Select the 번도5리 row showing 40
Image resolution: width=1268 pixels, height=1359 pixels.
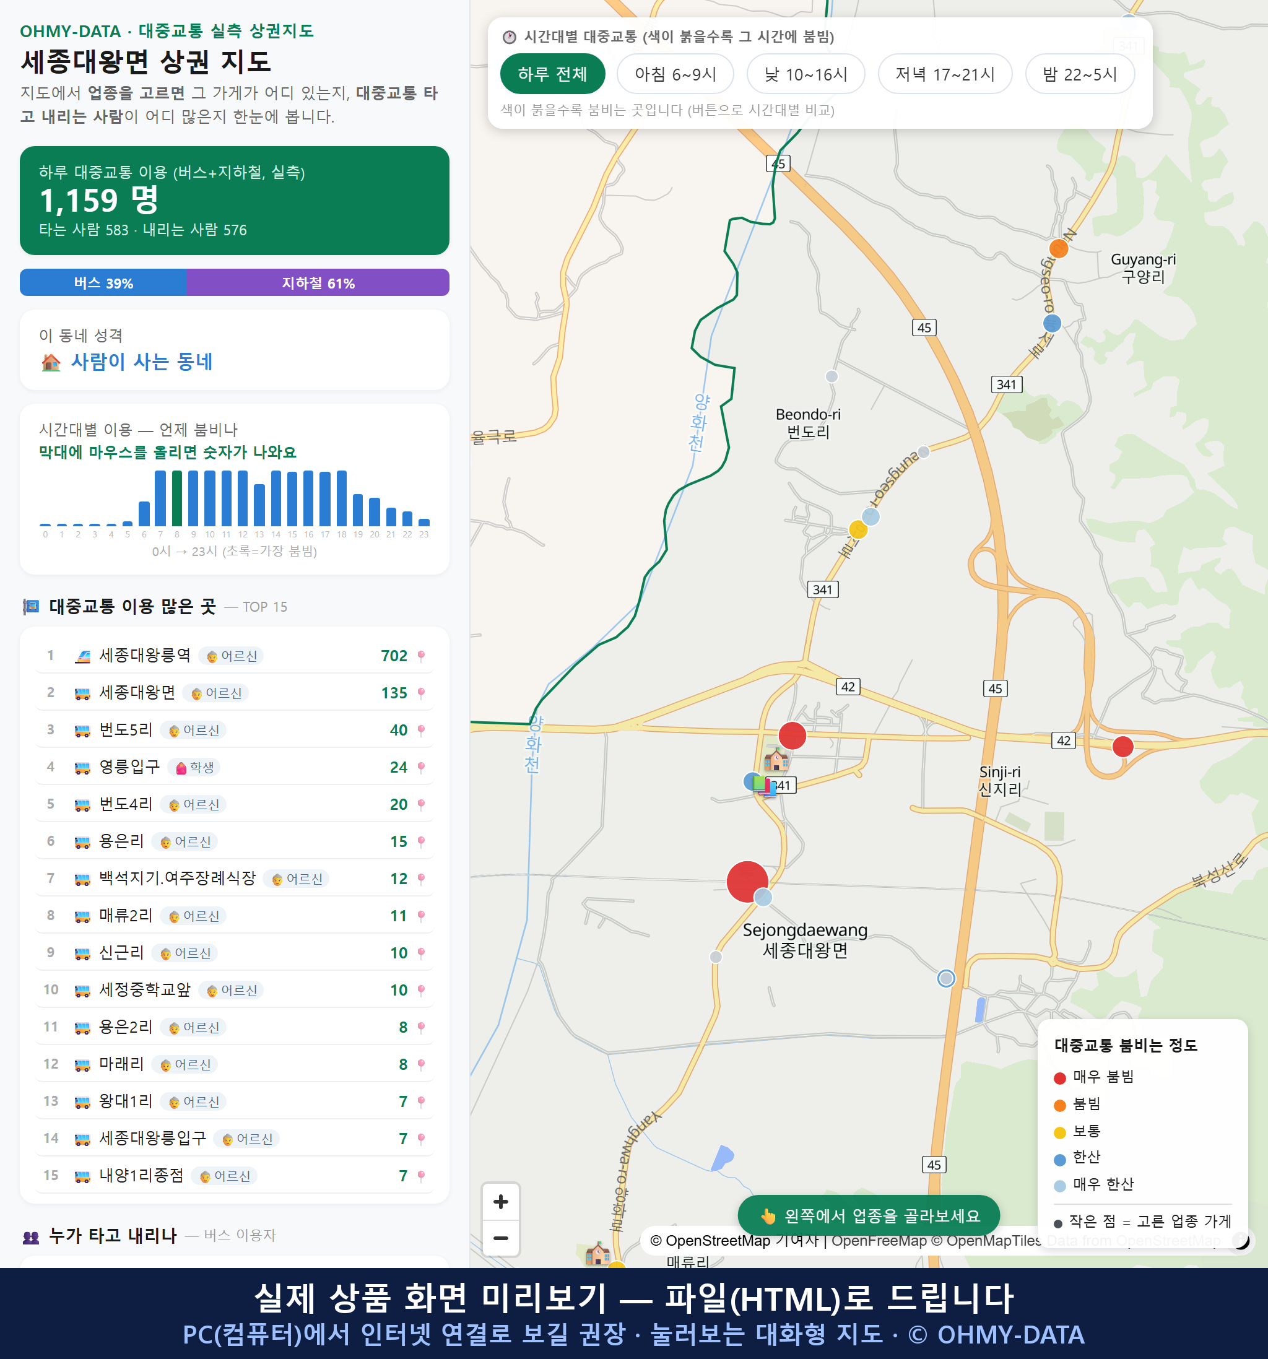[x=234, y=730]
